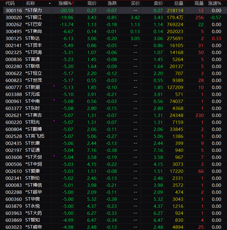The width and height of the screenshot is (227, 230).
Task: Click the 名称 column header
Action: coord(30,3)
